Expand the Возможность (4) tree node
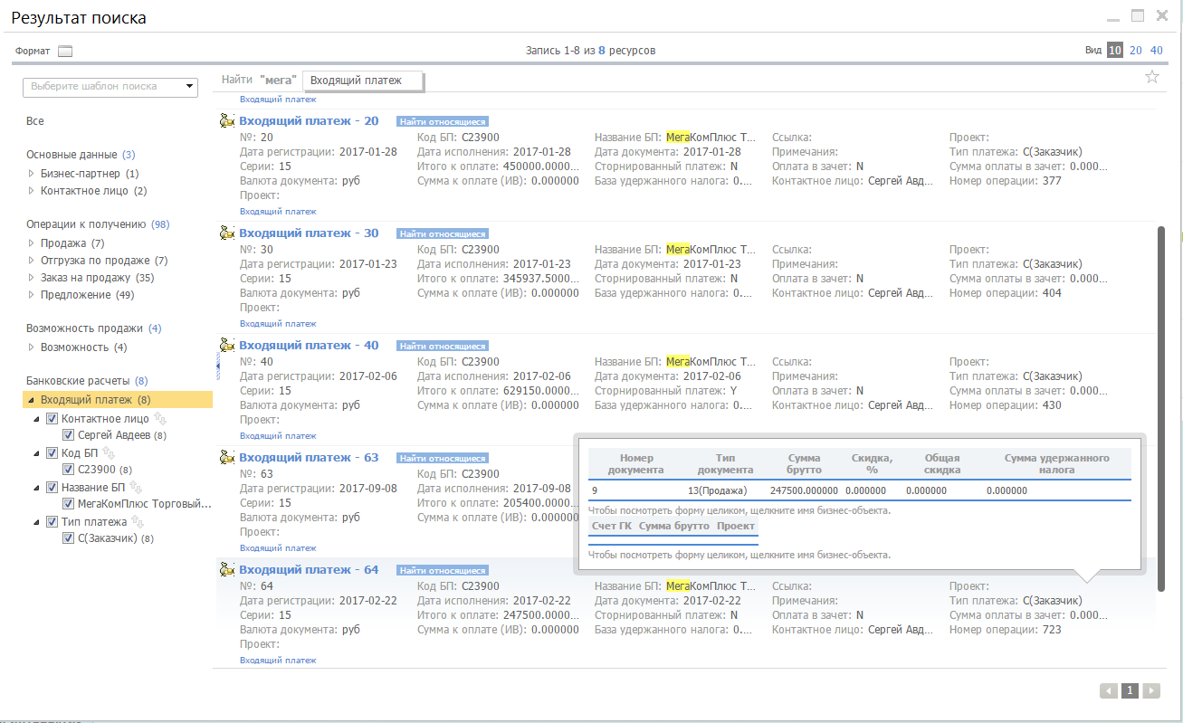1183x723 pixels. (32, 347)
